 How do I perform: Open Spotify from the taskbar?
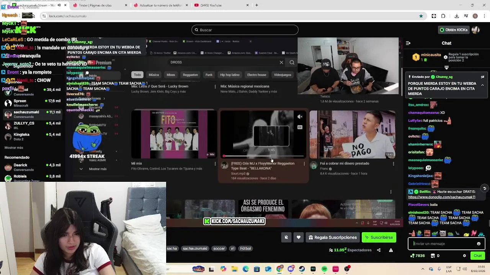[324, 269]
